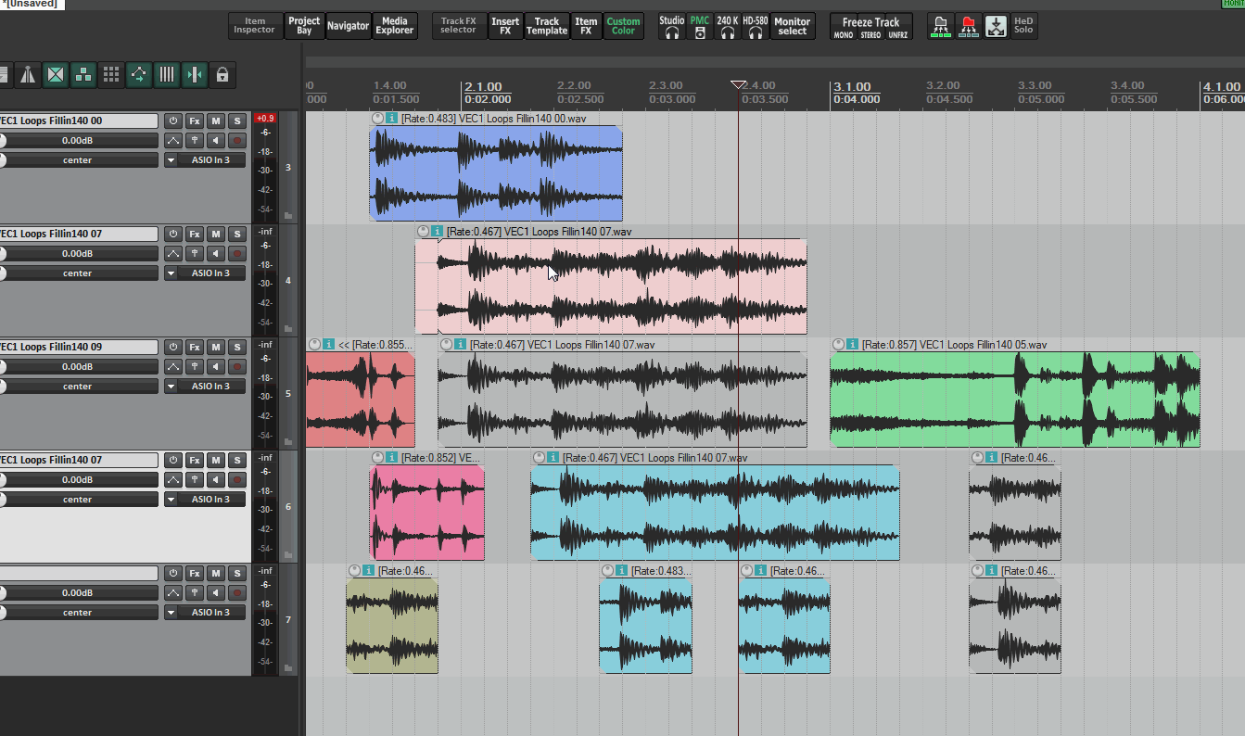Click the Track Template button
Image resolution: width=1245 pixels, height=736 pixels.
pyautogui.click(x=547, y=26)
